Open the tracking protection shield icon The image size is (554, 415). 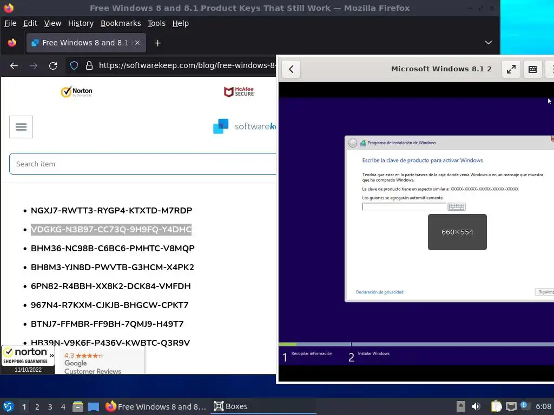[74, 65]
